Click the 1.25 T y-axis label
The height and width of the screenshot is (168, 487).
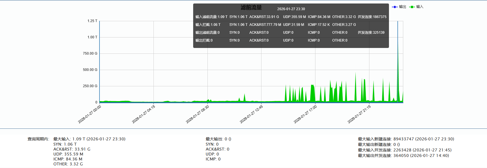[x=92, y=21]
